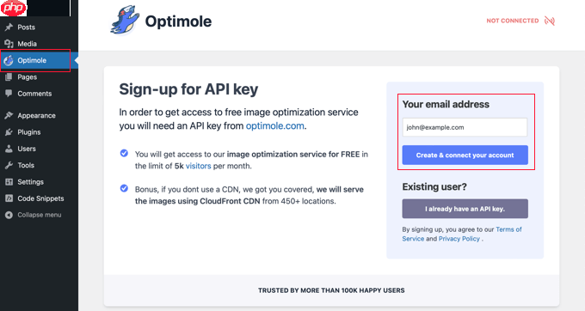This screenshot has height=311, width=585.
Task: Click the Optimole title text
Action: point(178,21)
